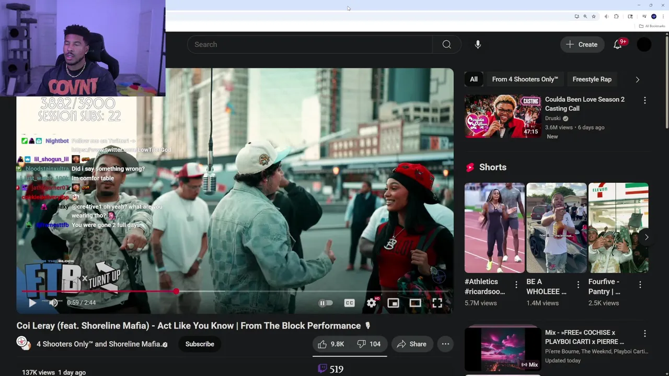Open the Fourfive - Pantry short thumbnail

618,228
